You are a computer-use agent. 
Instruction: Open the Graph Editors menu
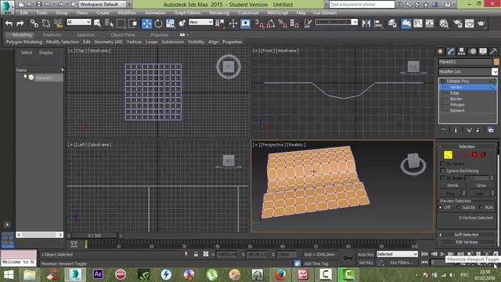coord(187,13)
